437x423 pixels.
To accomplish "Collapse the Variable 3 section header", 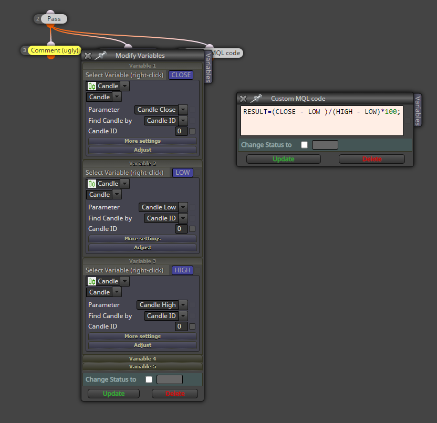I will 142,261.
